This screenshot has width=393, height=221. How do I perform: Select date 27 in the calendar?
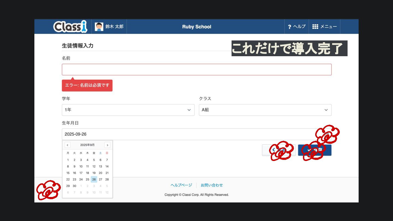pos(100,180)
